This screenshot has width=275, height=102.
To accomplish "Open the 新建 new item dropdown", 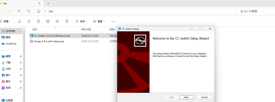I will point(6,21).
